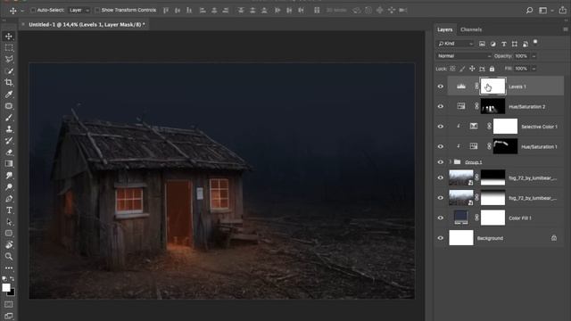This screenshot has width=571, height=321.
Task: Filter layers by shape layer icon
Action: click(515, 44)
